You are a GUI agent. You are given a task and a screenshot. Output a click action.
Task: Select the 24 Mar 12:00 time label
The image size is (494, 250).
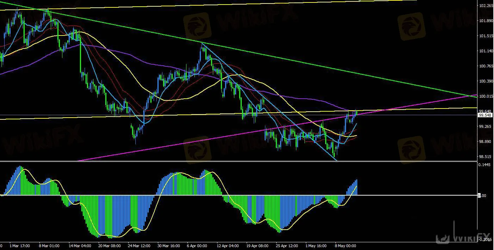[139, 246]
